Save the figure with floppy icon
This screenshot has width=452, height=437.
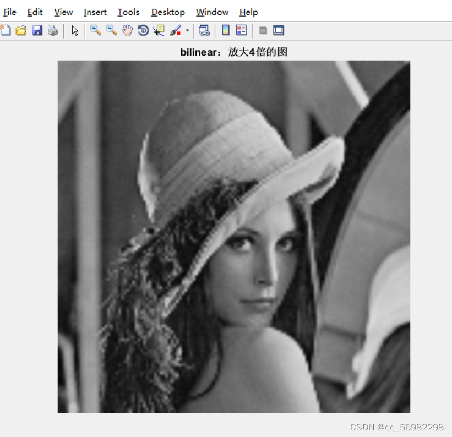[37, 30]
